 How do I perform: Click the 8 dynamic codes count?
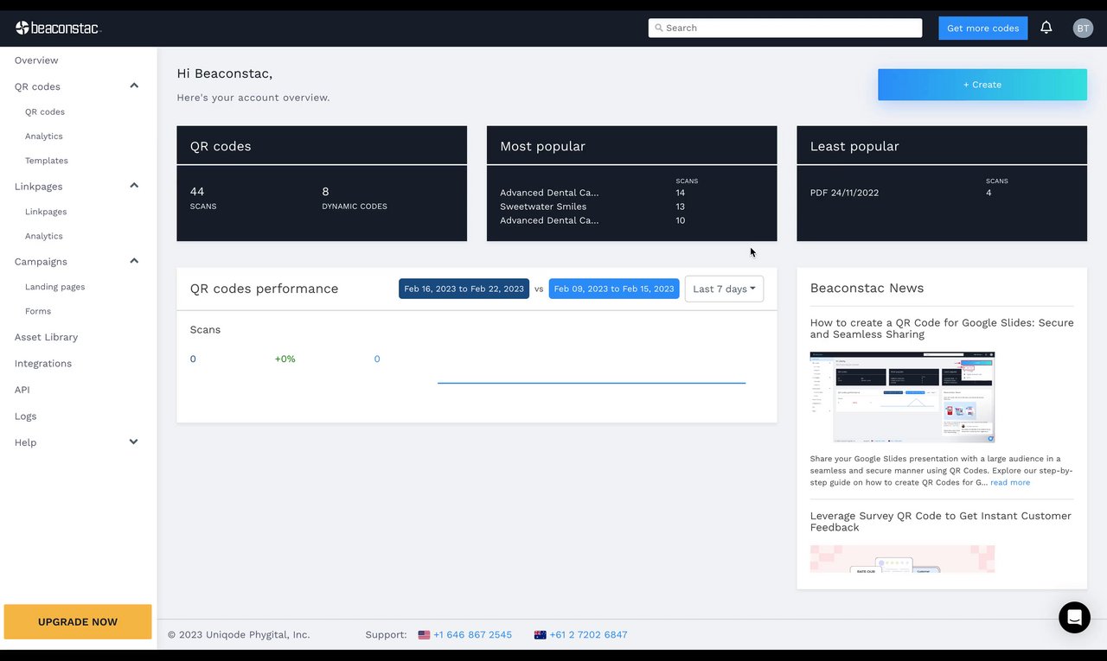point(326,191)
